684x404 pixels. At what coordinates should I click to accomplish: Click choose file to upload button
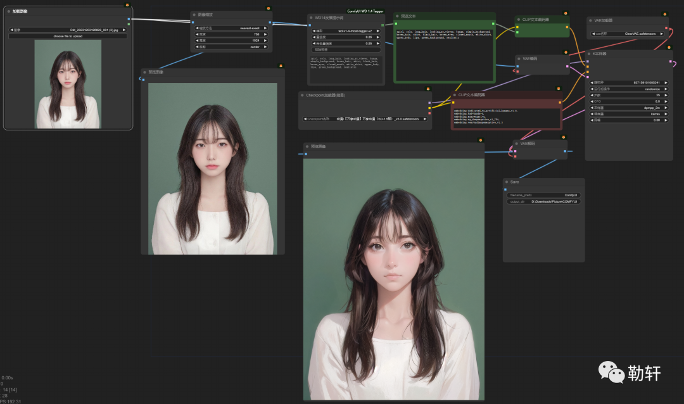point(68,36)
